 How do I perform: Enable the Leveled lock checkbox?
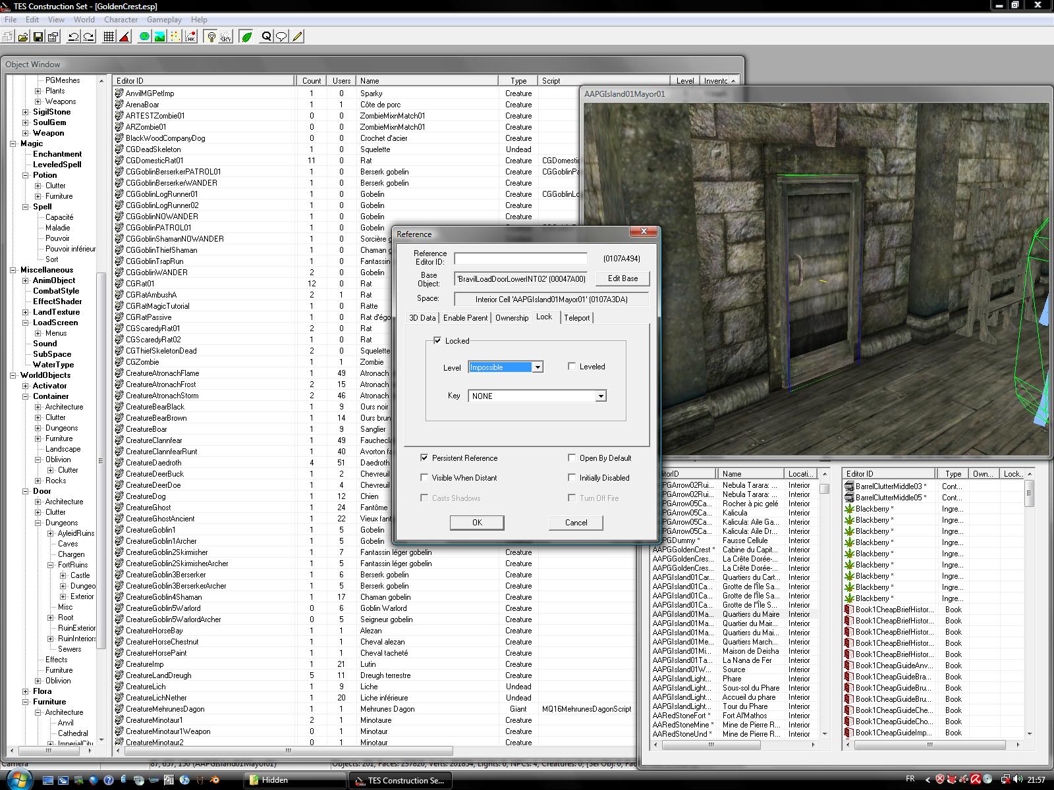tap(572, 366)
